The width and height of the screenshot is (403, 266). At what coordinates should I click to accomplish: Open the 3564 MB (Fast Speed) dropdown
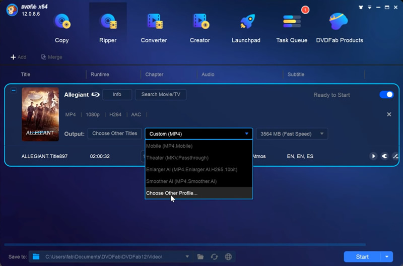point(292,134)
